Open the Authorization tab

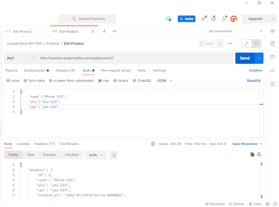37,70
